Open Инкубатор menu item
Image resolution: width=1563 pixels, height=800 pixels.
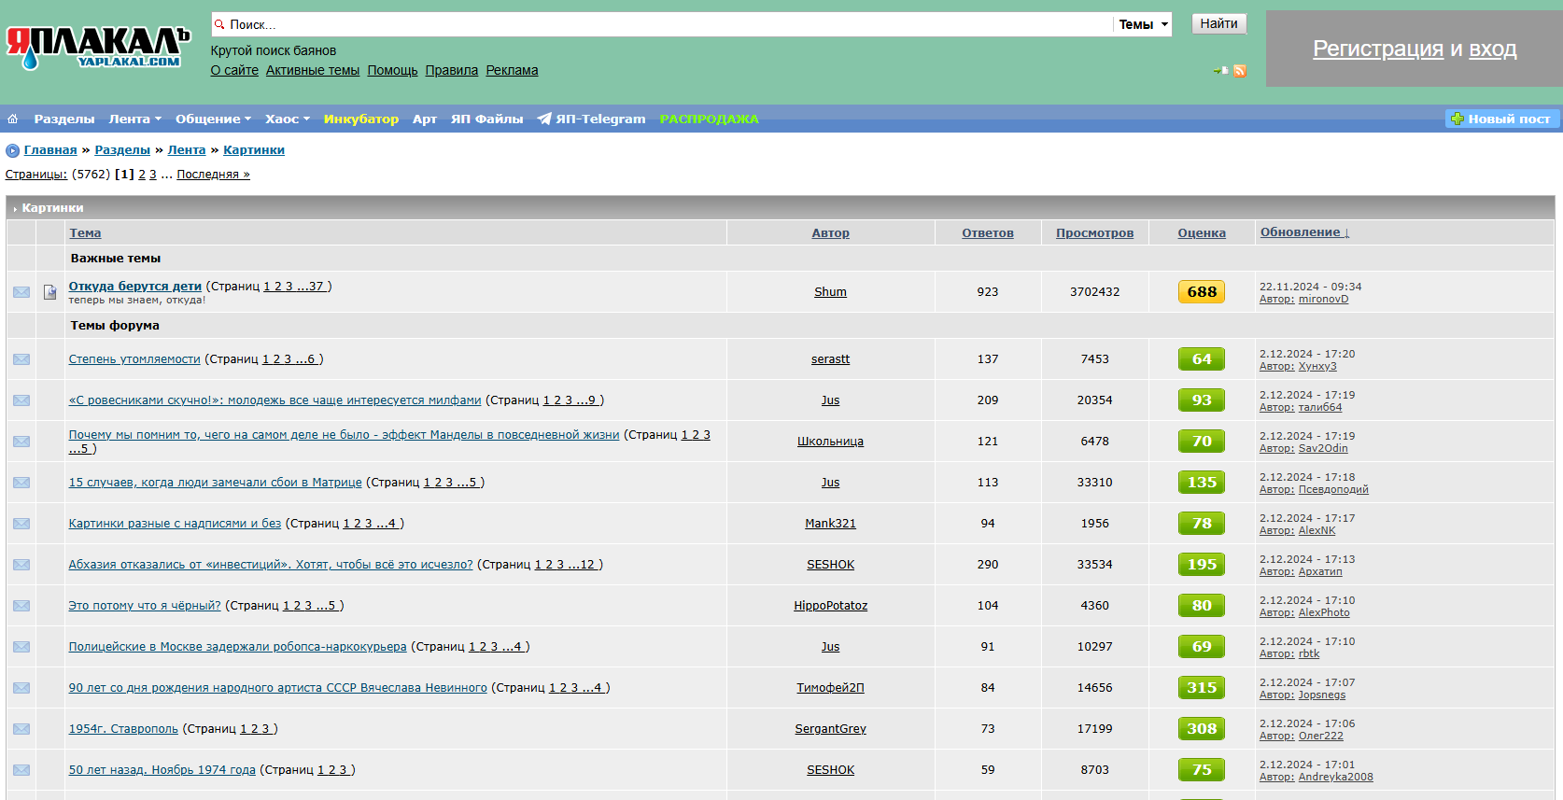pyautogui.click(x=361, y=119)
